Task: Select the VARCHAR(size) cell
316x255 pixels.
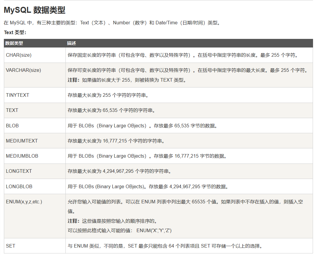Action: (x=35, y=75)
